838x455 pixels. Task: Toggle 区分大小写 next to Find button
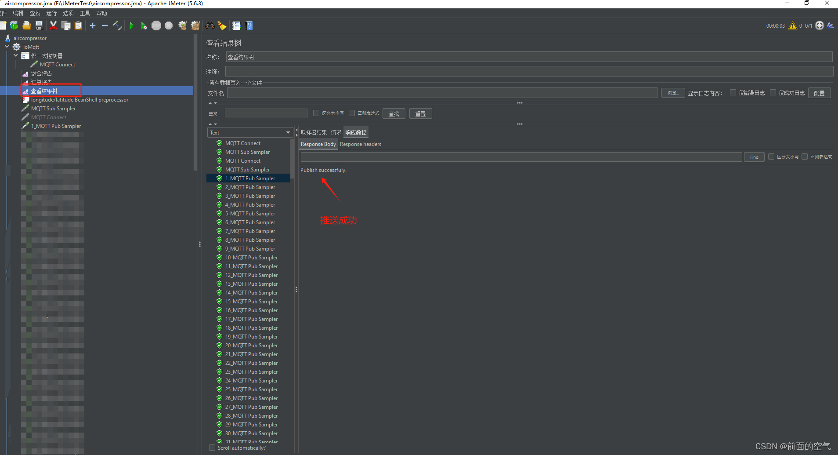pyautogui.click(x=771, y=157)
